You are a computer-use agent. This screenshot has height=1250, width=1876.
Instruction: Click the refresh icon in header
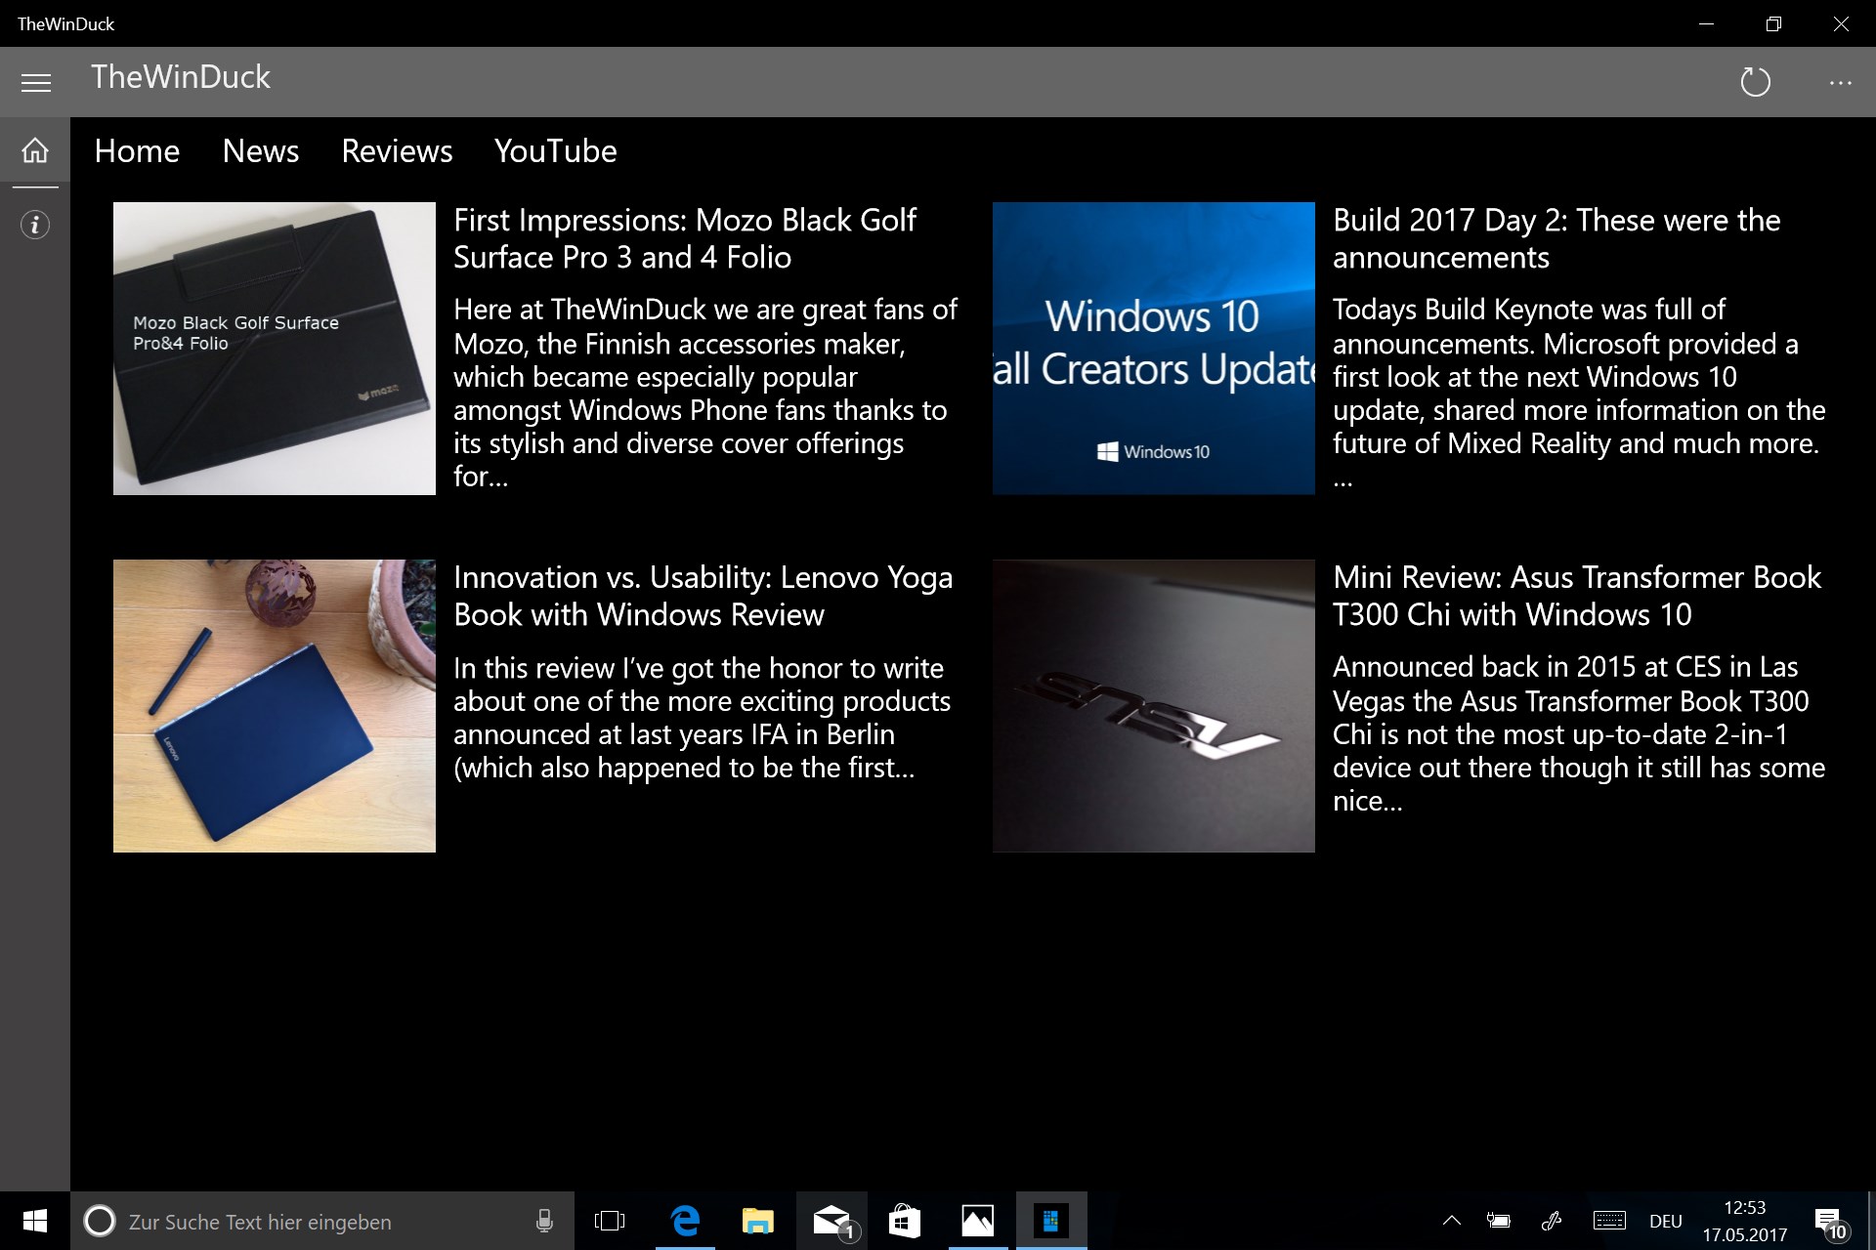[x=1755, y=82]
